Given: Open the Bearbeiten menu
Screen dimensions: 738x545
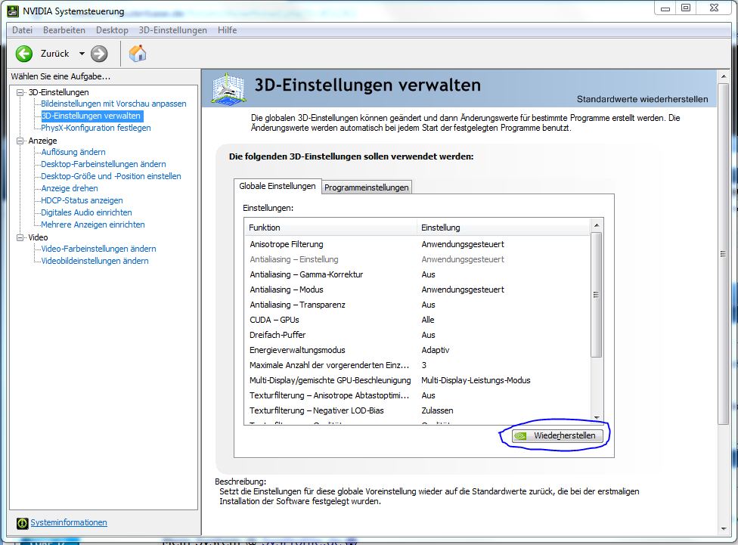Looking at the screenshot, I should tap(64, 30).
